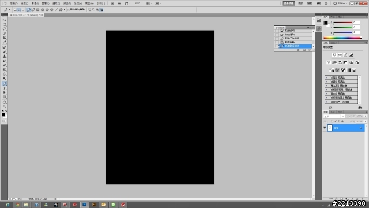Open the layer Opacity slider dropdown
This screenshot has width=369, height=208.
point(366,116)
